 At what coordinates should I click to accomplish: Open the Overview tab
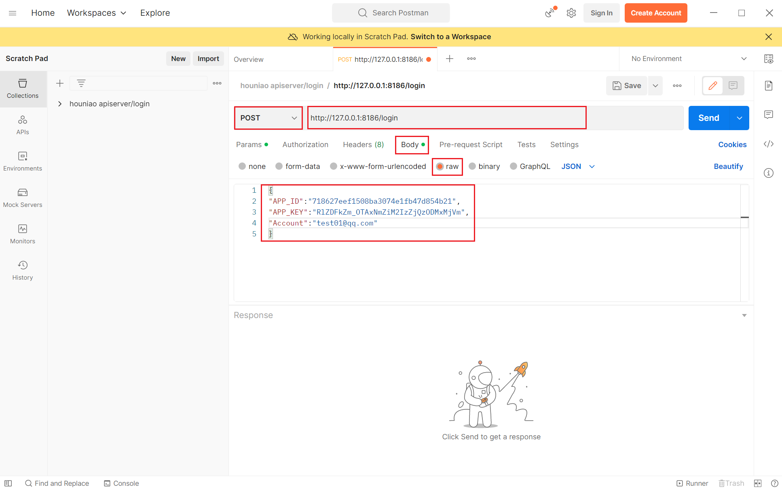click(x=249, y=59)
